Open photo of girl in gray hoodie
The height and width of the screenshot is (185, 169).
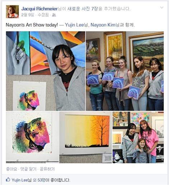coord(46,71)
